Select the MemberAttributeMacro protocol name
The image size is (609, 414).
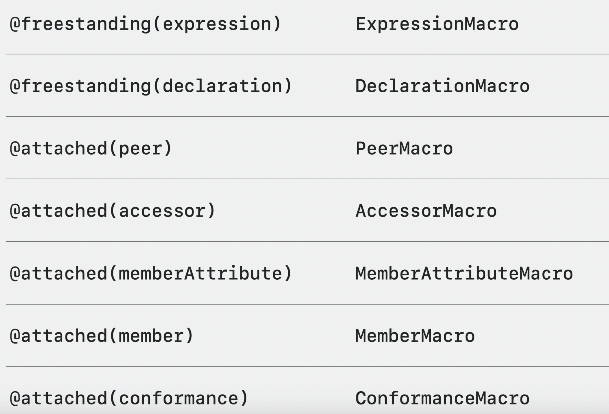[464, 274]
